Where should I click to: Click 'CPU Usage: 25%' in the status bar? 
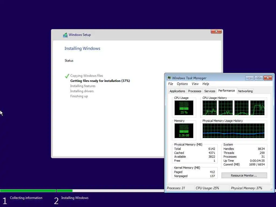click(207, 188)
